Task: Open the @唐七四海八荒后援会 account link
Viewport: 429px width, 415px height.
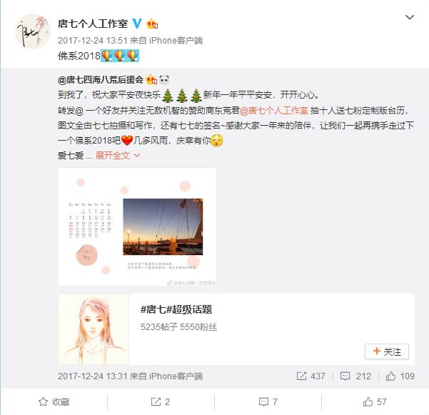Action: coord(101,80)
